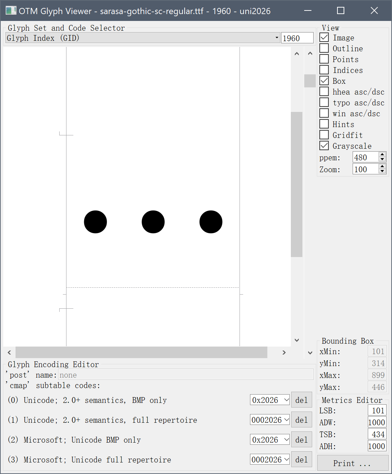
Task: Click glyph view scroll up arrow
Action: [x=297, y=54]
